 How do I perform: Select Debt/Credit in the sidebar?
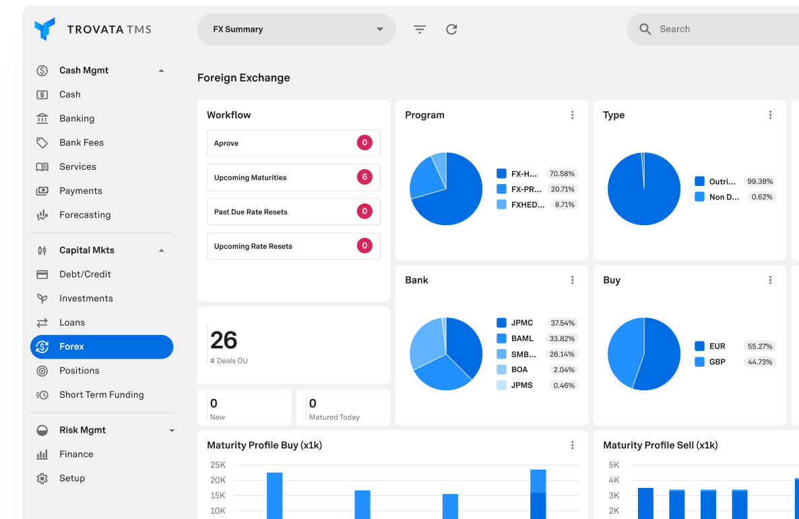pos(85,274)
